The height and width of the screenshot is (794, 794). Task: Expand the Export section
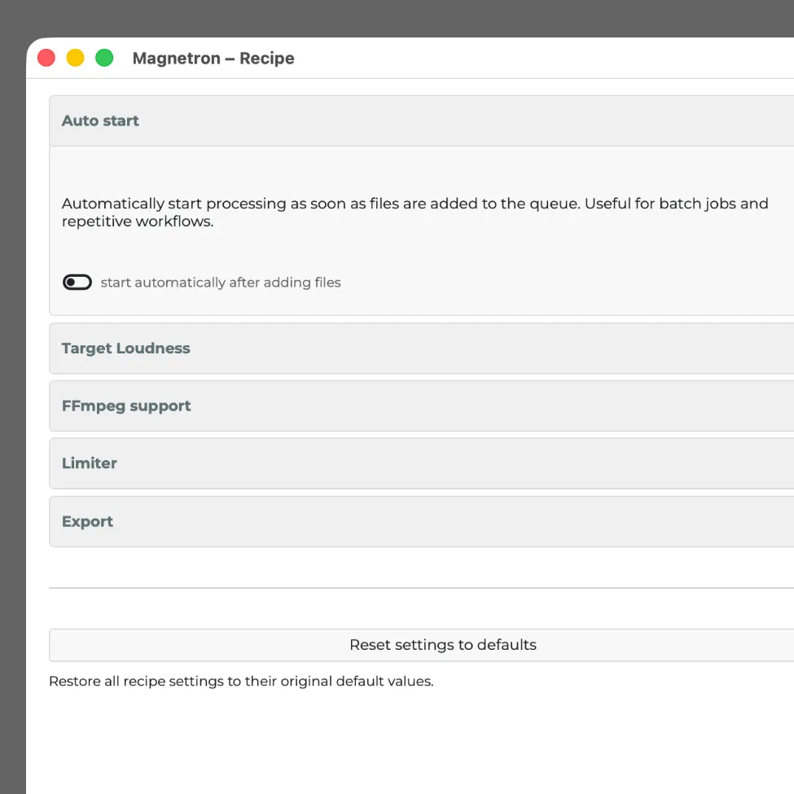(87, 522)
